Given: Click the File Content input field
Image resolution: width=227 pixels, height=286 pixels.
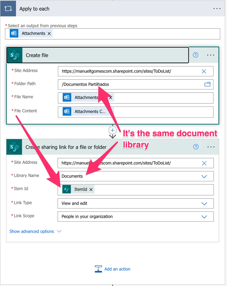Looking at the screenshot, I should tap(161, 111).
